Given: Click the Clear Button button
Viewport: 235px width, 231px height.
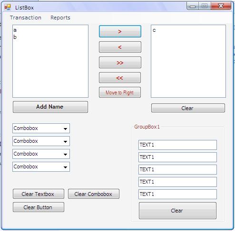Looking at the screenshot, I should pos(39,207).
